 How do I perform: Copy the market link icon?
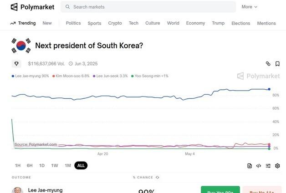point(268,64)
